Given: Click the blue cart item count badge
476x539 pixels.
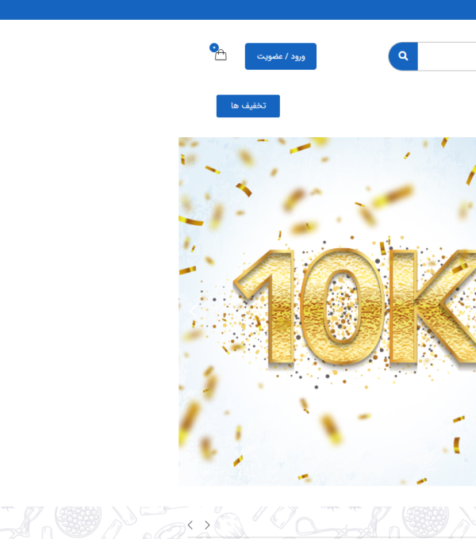Looking at the screenshot, I should [x=213, y=48].
